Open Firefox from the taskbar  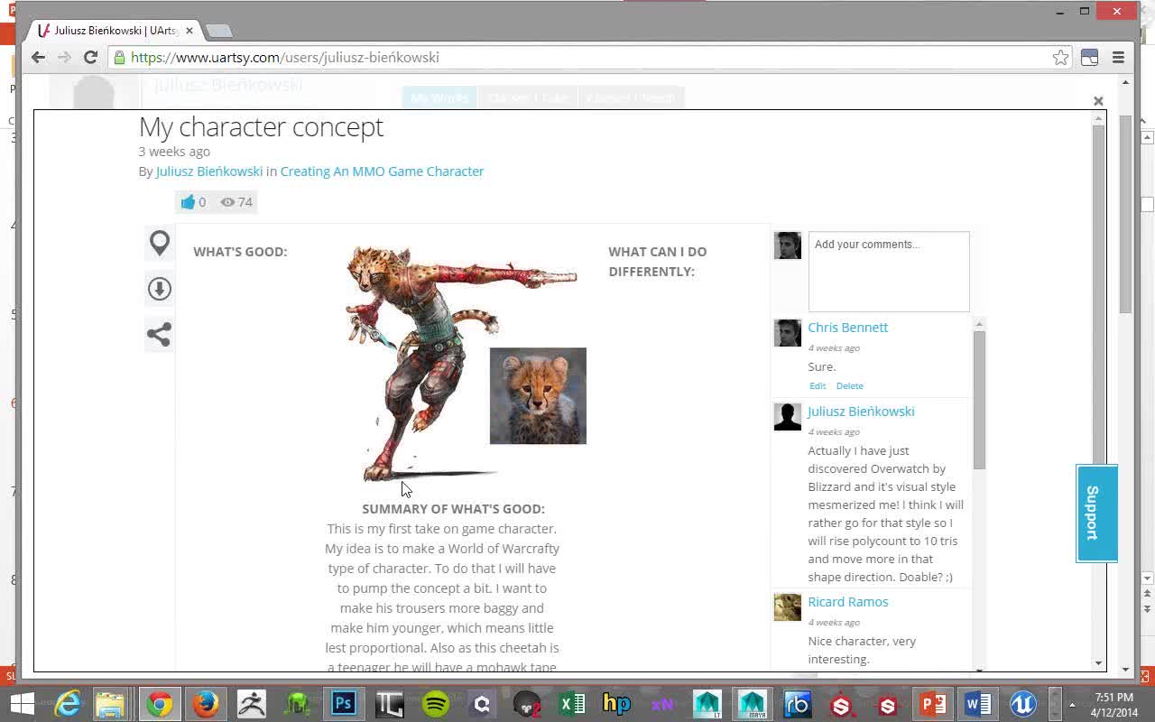(x=206, y=704)
